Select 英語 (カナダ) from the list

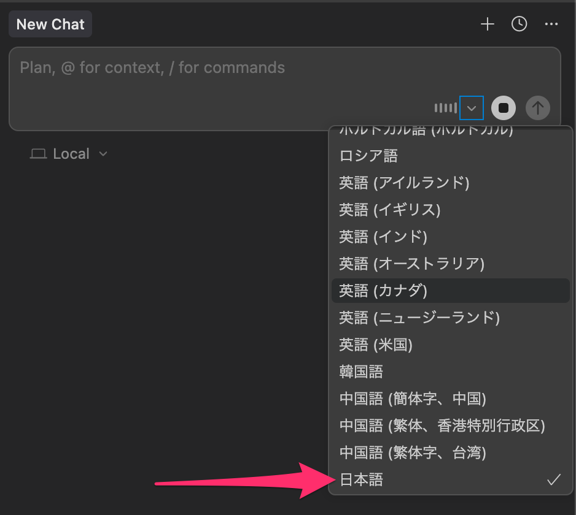(383, 291)
